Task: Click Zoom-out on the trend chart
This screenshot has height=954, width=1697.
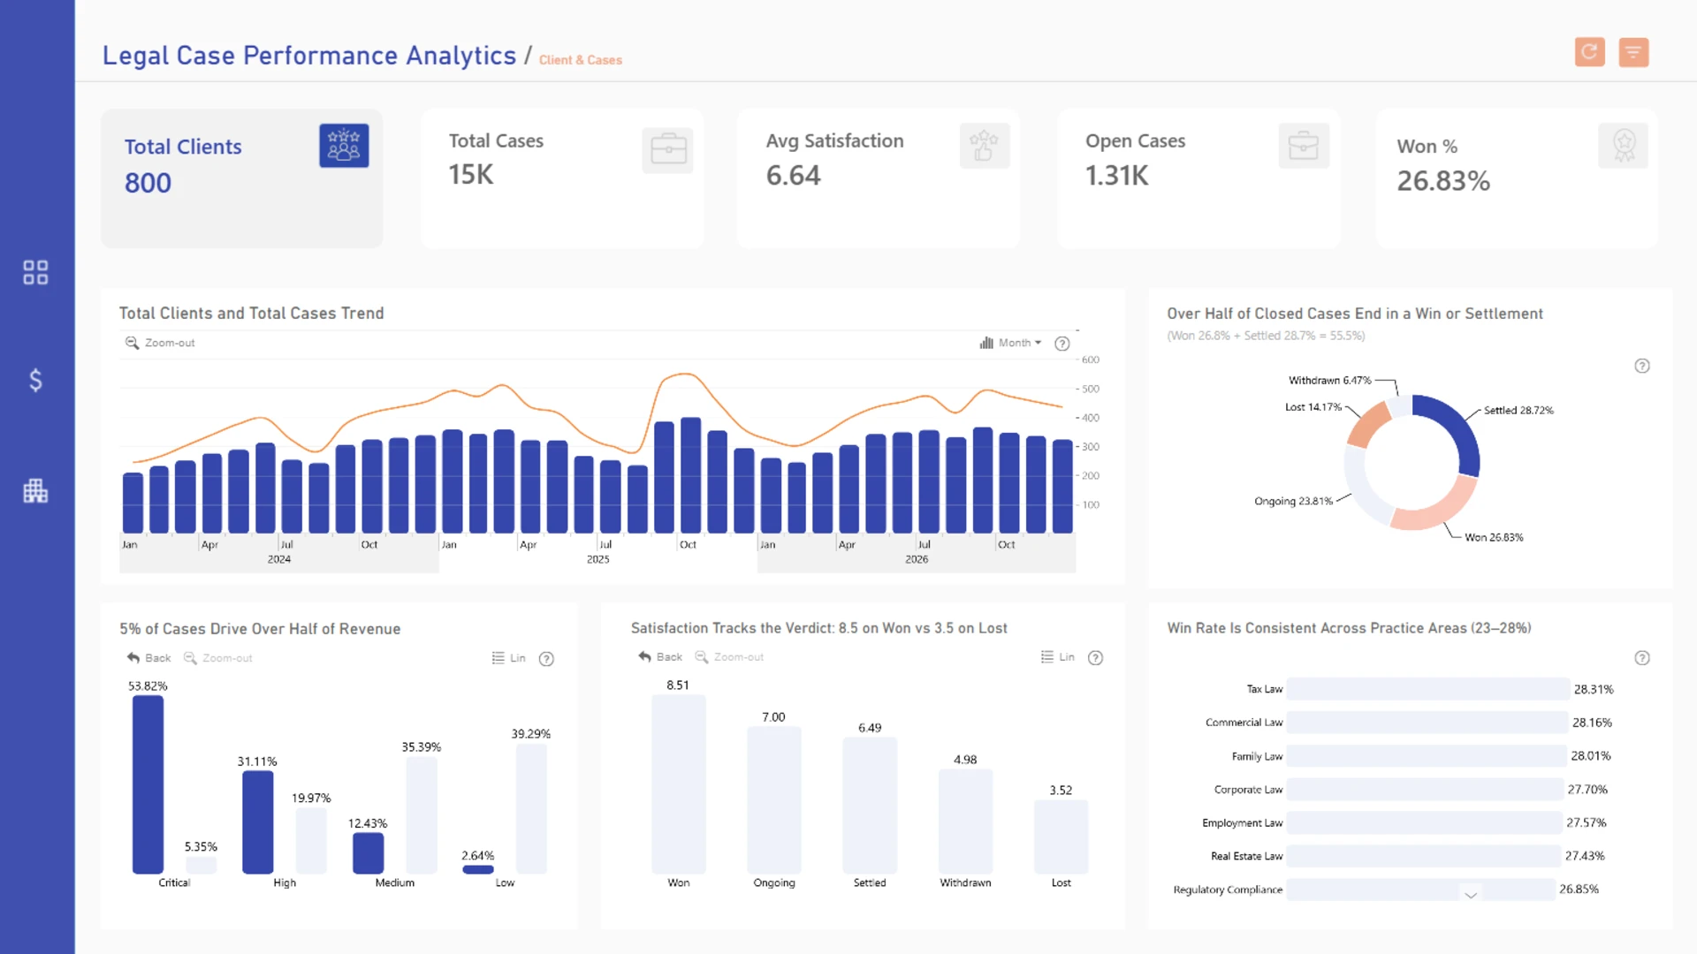Action: pyautogui.click(x=160, y=343)
